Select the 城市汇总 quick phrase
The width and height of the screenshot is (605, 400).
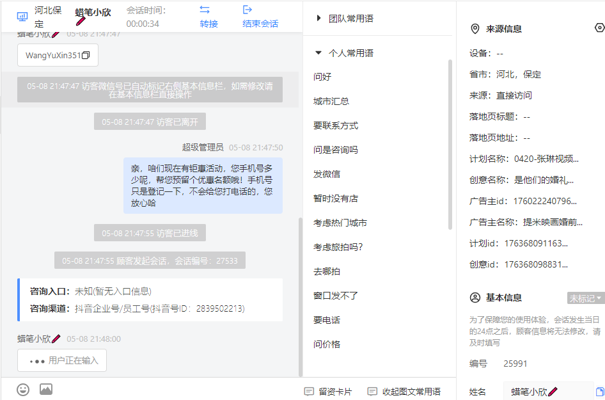click(x=331, y=101)
